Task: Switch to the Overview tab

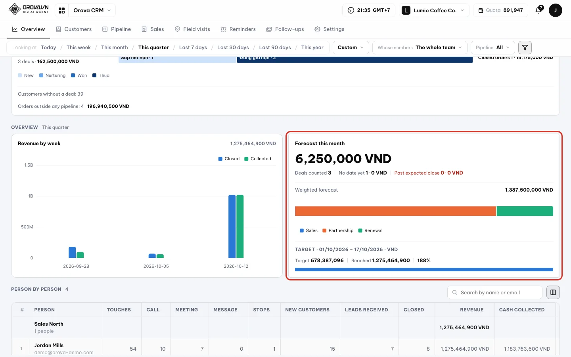Action: click(28, 29)
